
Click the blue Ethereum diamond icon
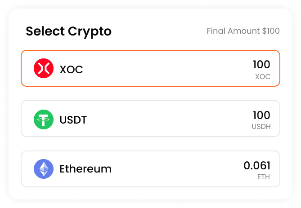(x=44, y=169)
